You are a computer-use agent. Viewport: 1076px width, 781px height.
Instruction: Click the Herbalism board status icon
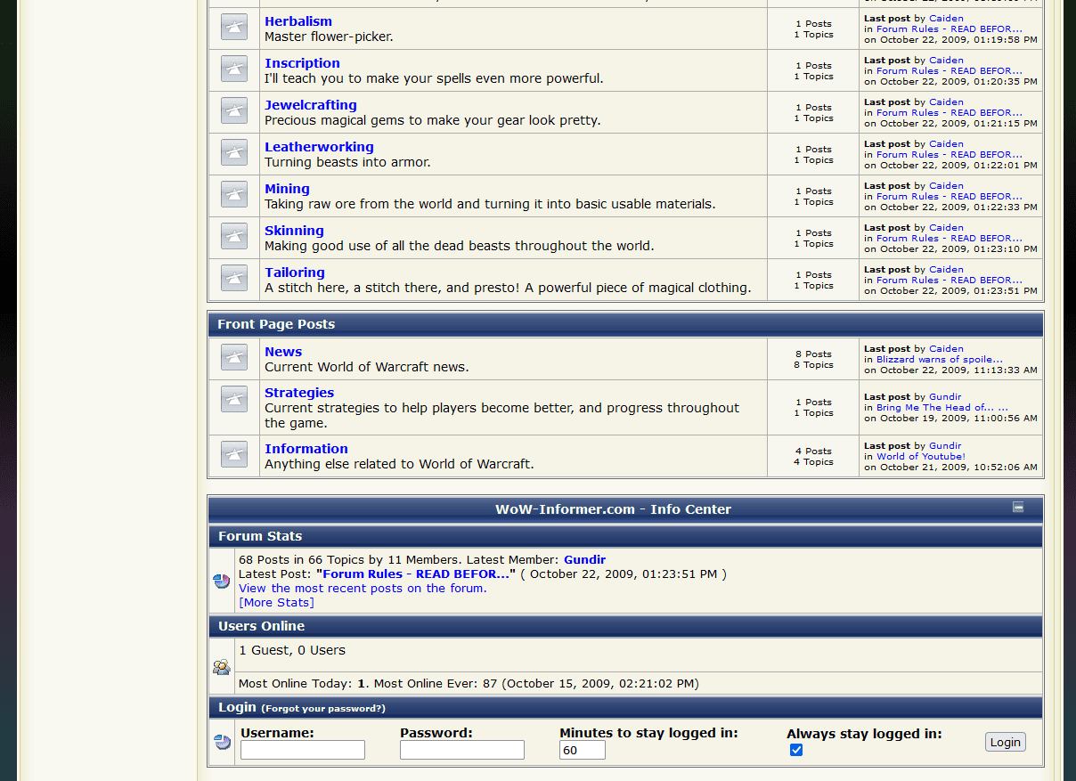[234, 28]
